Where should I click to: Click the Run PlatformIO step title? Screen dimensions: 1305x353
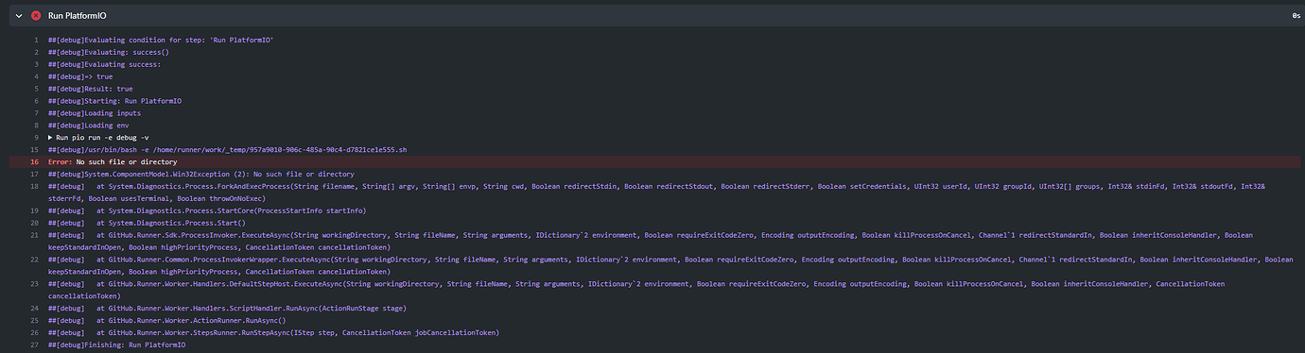tap(78, 16)
